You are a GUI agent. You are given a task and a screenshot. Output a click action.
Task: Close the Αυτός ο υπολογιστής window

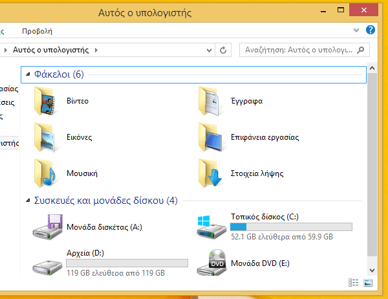point(363,10)
